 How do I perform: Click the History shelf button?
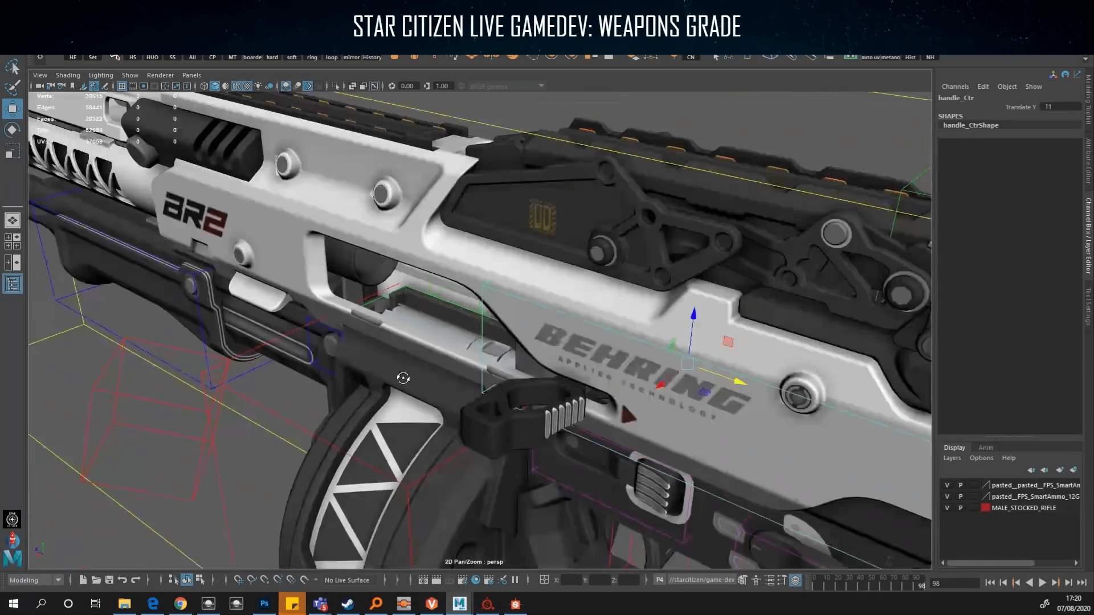[x=372, y=58]
